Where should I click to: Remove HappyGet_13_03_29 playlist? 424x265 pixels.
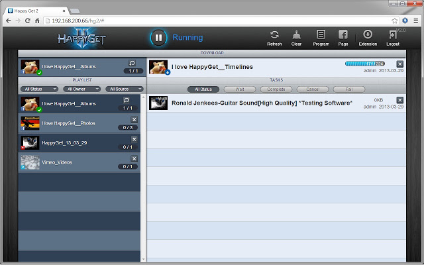134,139
